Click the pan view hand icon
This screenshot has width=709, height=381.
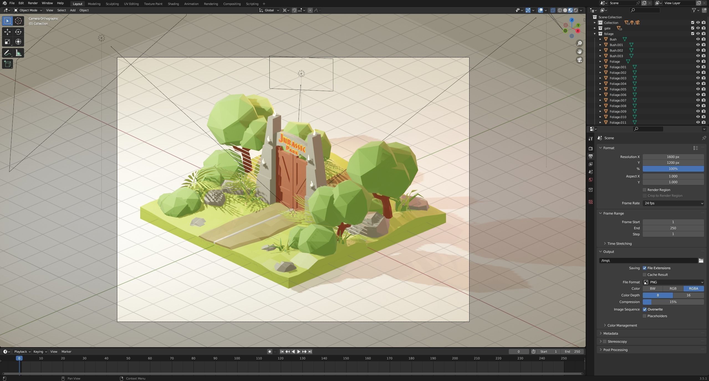[579, 52]
